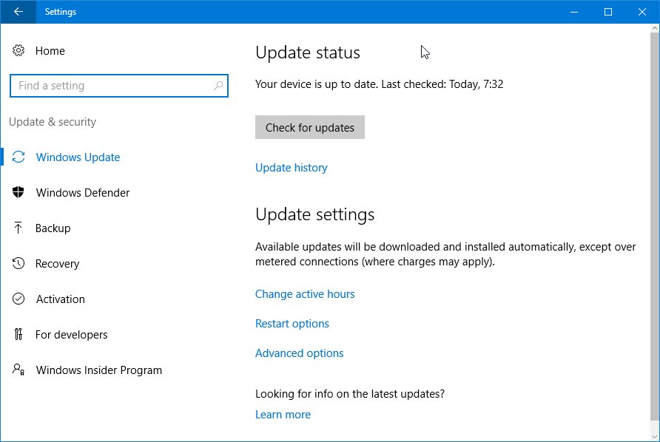
Task: Click the back arrow in the title bar
Action: click(18, 12)
